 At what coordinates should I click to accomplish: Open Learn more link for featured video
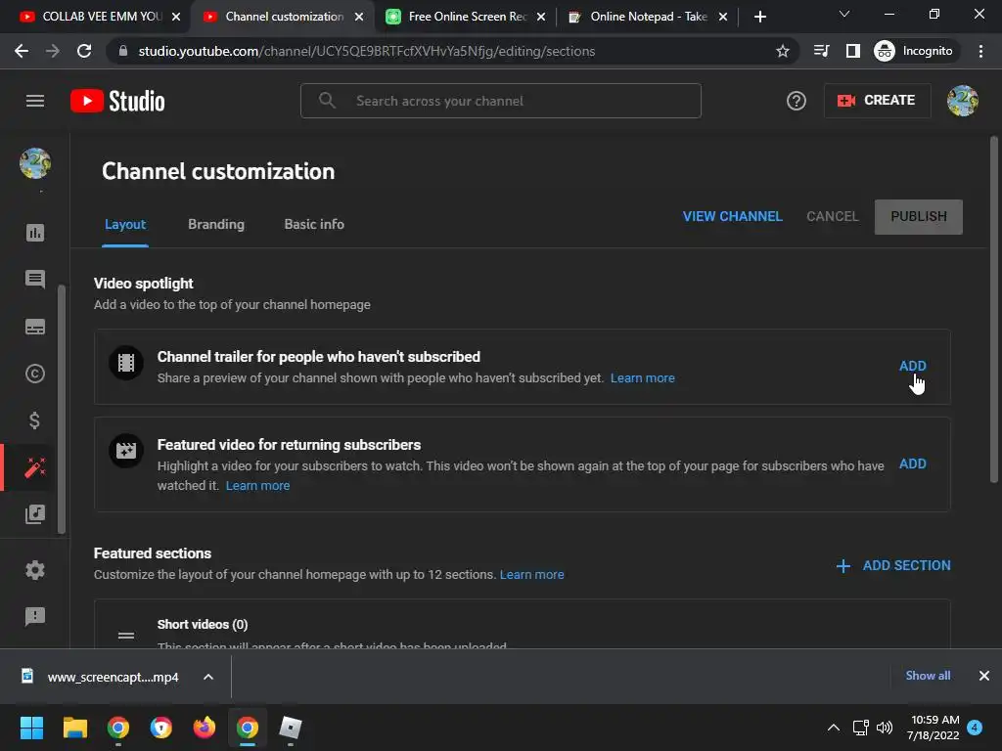coord(257,486)
